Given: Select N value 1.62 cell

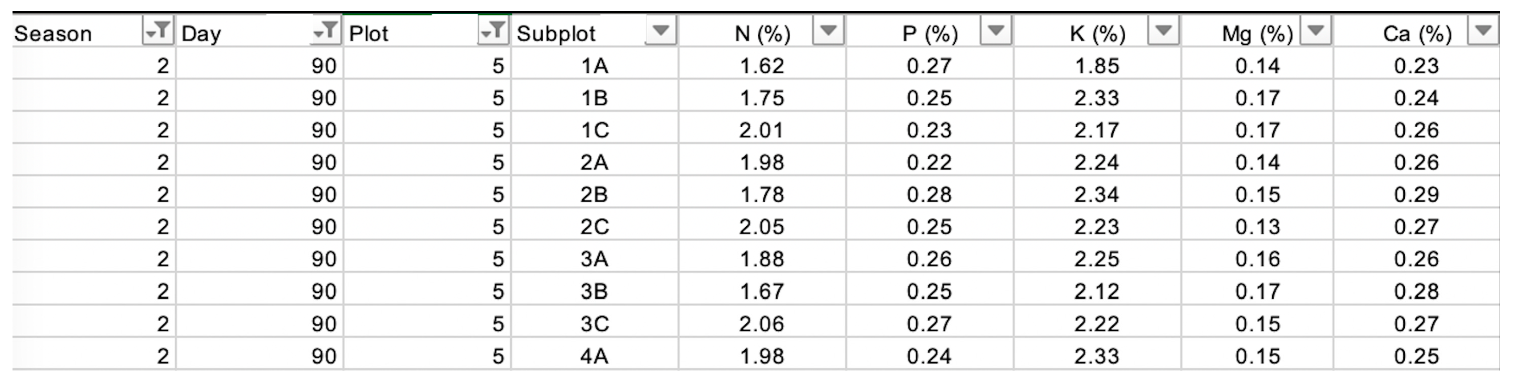Looking at the screenshot, I should coord(761,66).
